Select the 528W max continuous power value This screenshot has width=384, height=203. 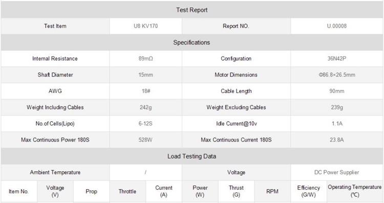point(146,140)
